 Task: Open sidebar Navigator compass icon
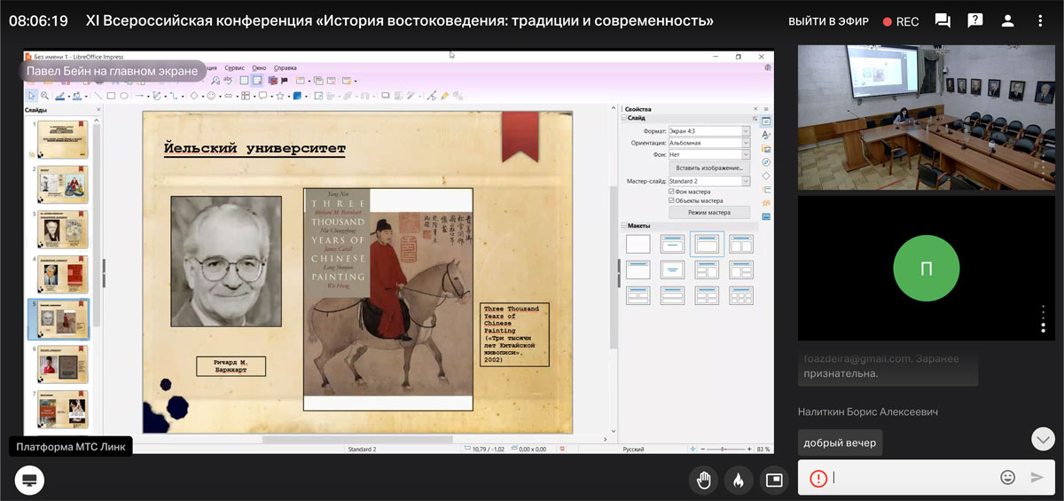tap(766, 162)
